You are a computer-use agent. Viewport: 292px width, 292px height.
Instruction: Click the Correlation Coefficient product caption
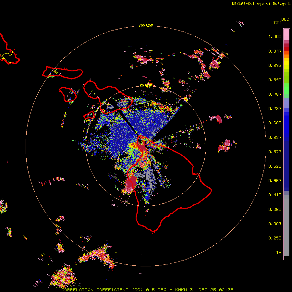coord(102,290)
